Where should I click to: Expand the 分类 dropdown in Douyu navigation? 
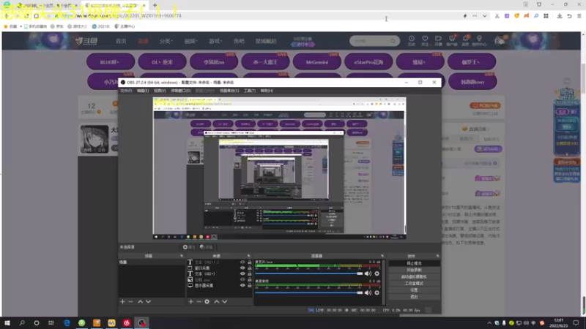[166, 41]
